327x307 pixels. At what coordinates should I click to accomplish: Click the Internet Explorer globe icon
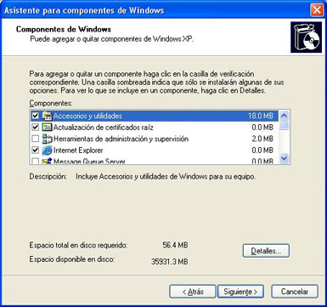coord(47,151)
